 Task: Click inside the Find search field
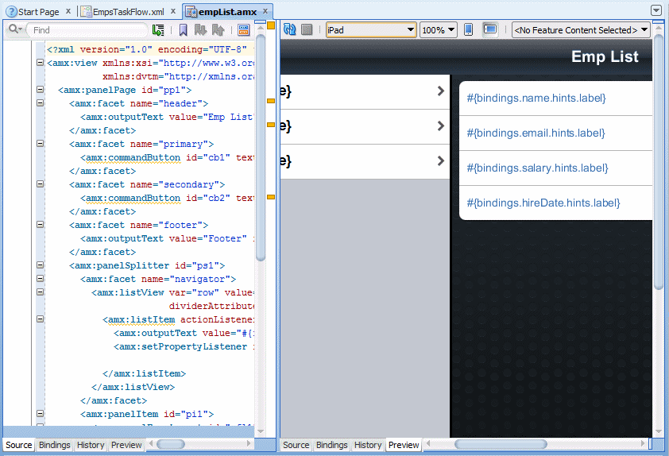point(87,30)
